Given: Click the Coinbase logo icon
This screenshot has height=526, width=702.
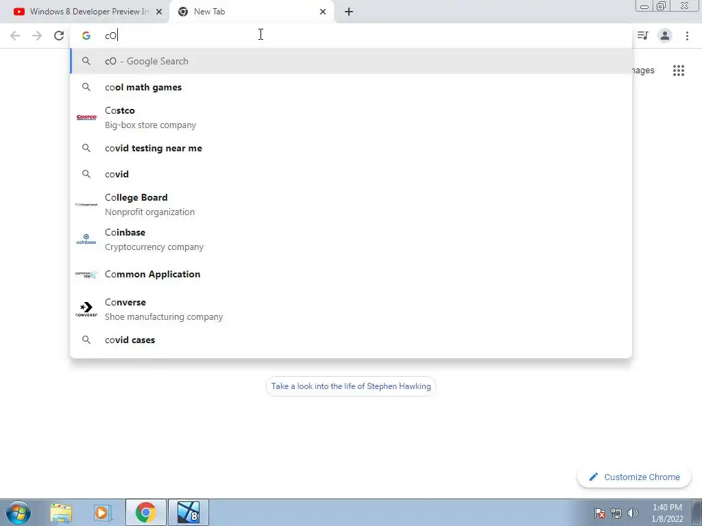Looking at the screenshot, I should click(86, 239).
